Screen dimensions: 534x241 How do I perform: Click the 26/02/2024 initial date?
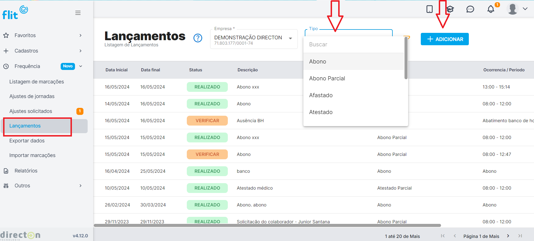[x=117, y=205]
